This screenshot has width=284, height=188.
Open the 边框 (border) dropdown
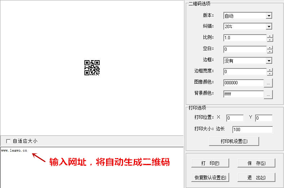269,61
